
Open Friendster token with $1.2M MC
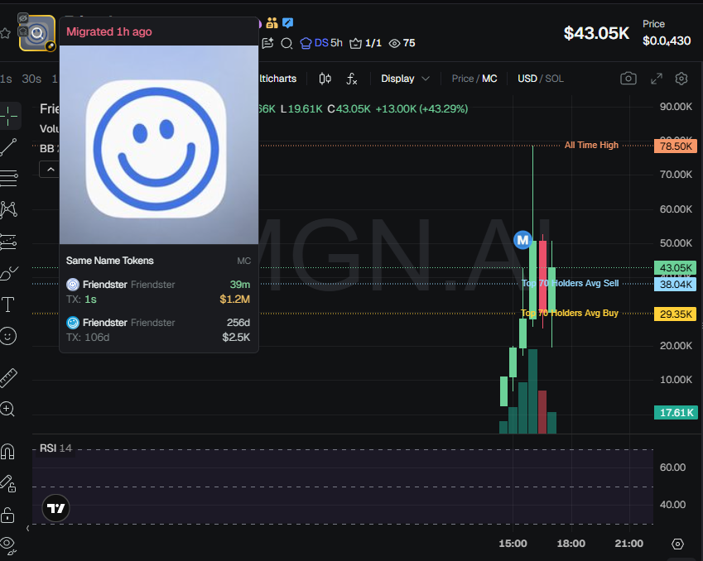tap(158, 292)
